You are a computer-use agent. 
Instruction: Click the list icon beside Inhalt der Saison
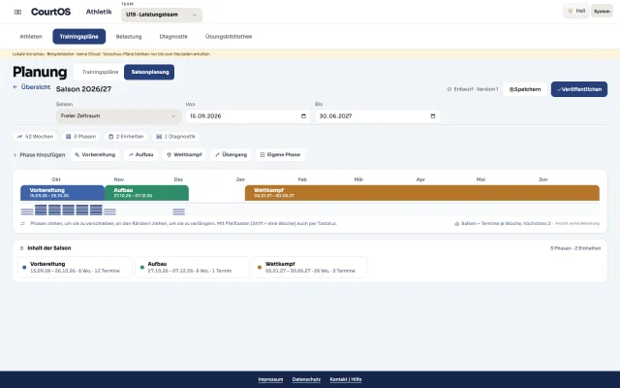point(21,248)
